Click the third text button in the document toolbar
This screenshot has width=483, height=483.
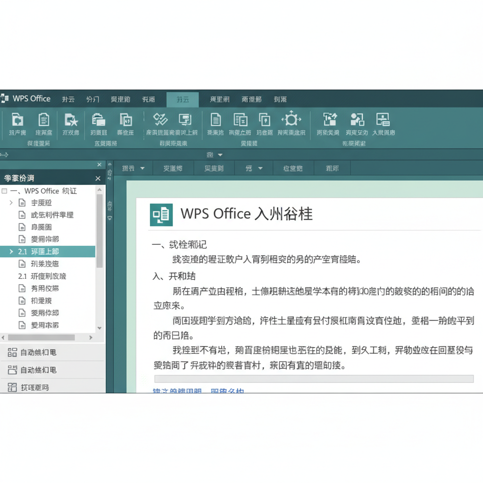[x=214, y=168]
